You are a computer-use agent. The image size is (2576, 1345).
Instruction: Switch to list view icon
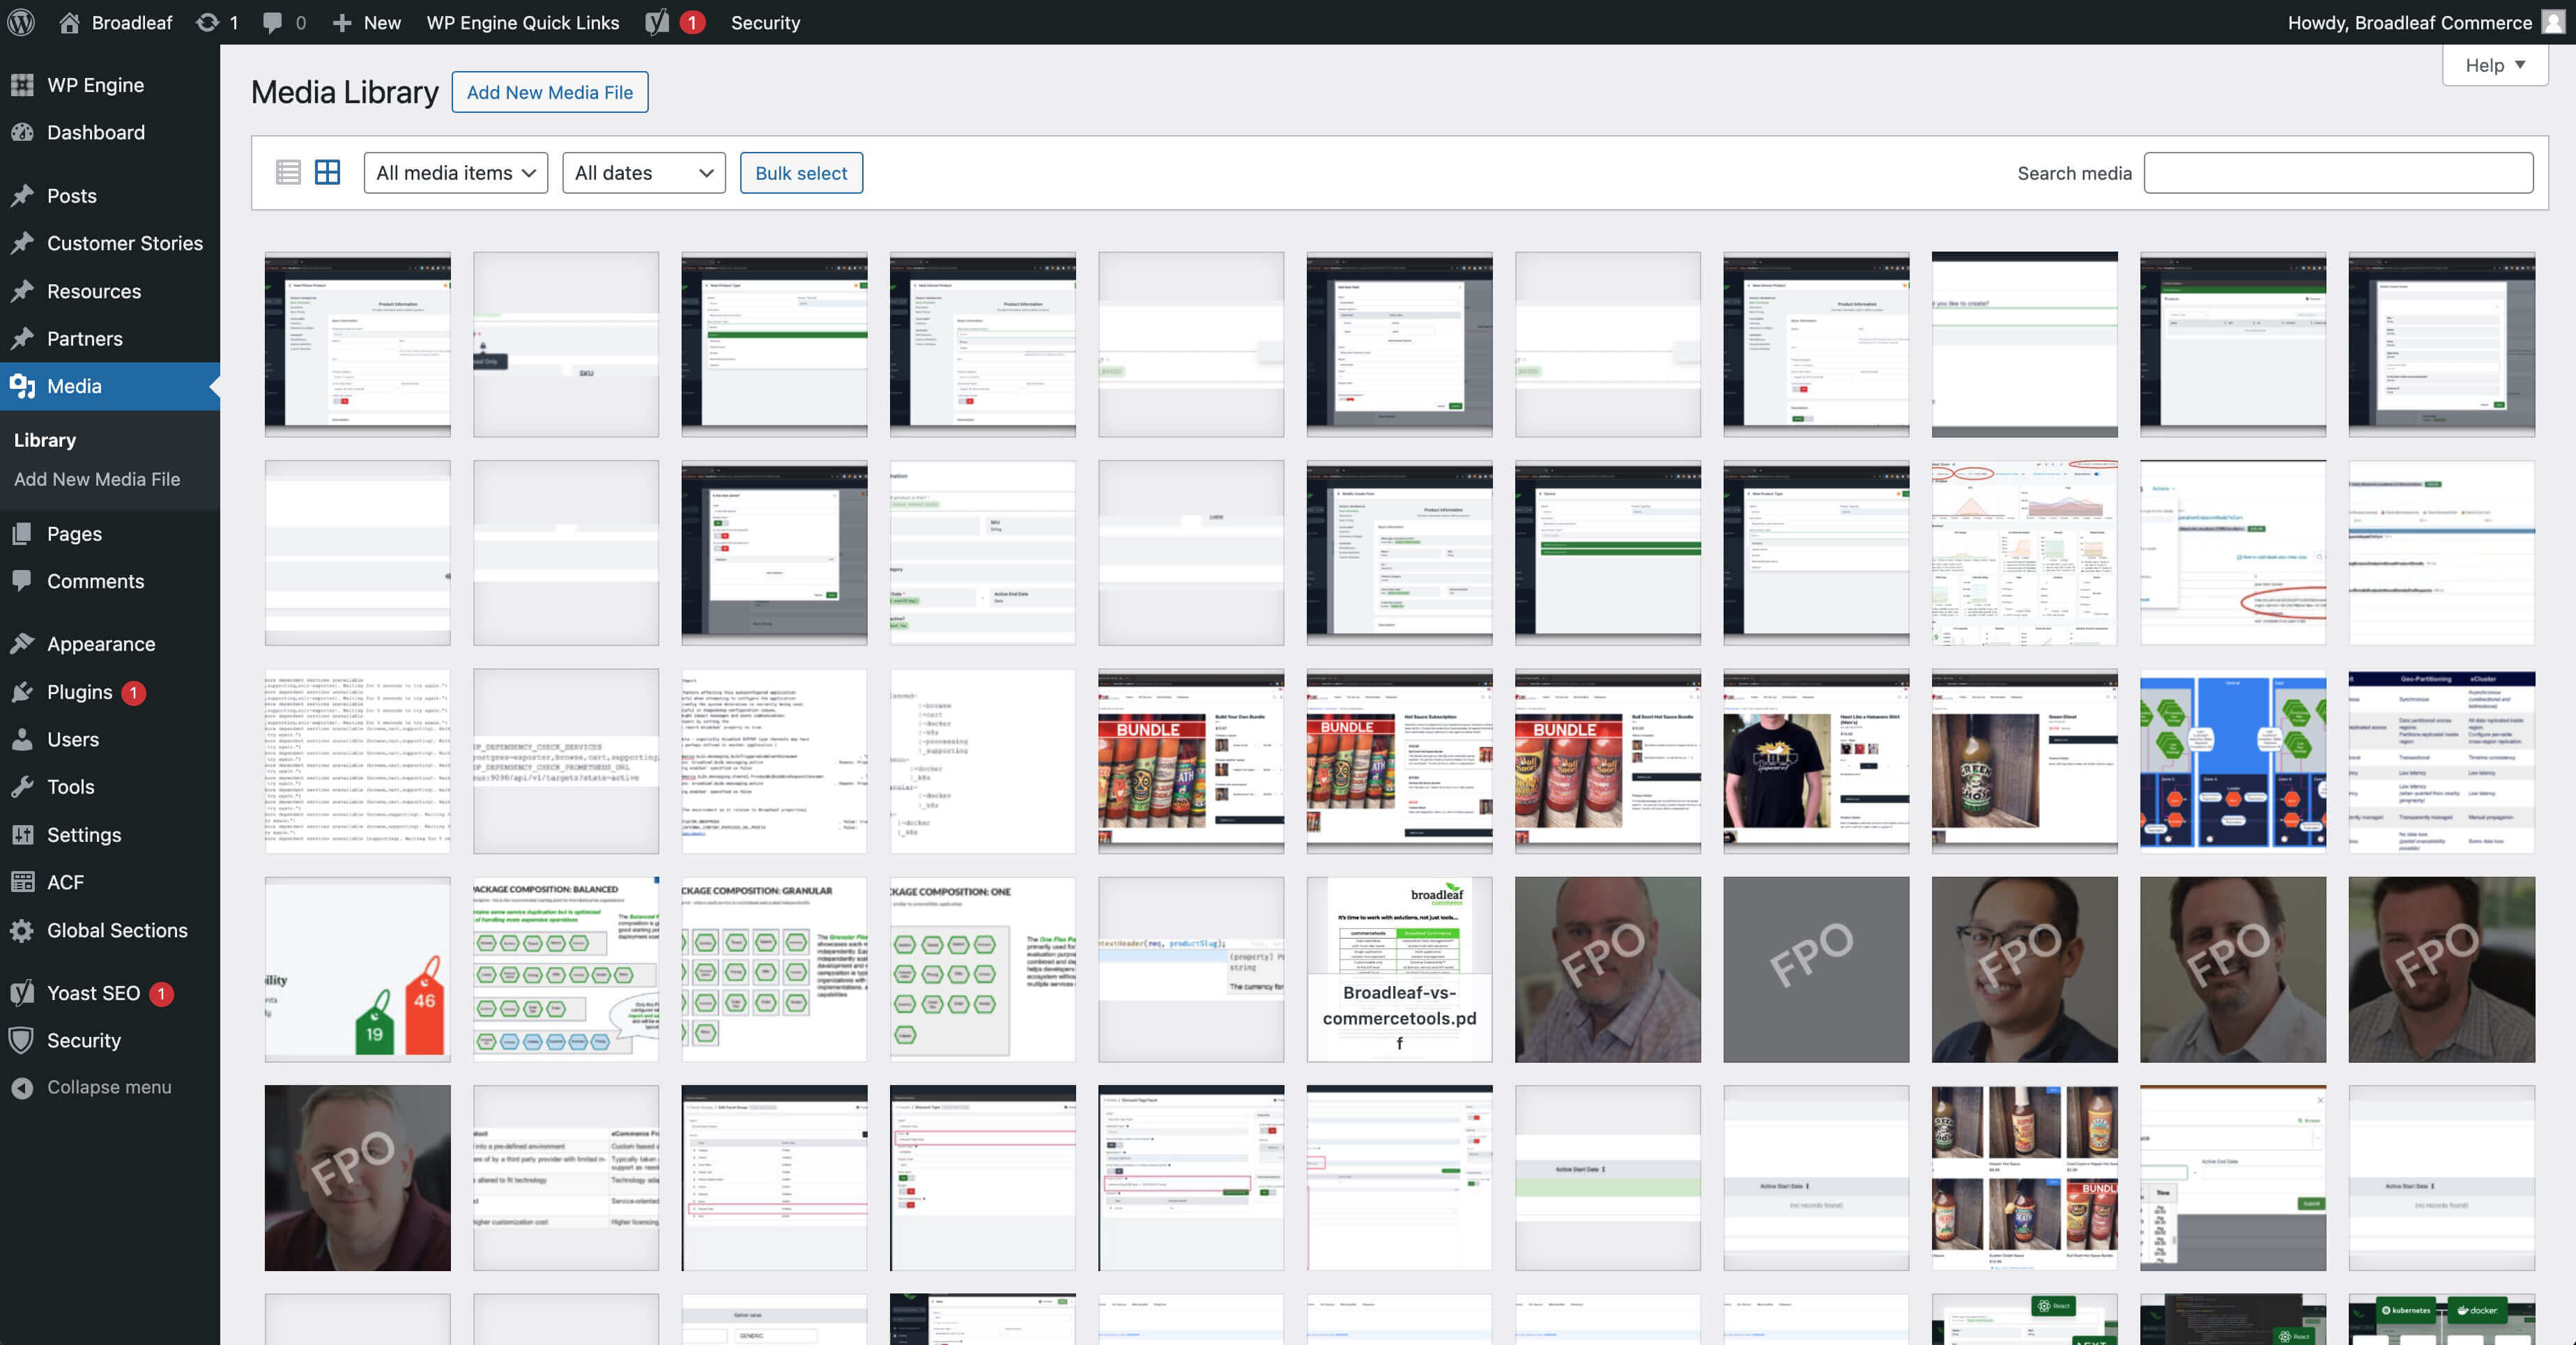[x=288, y=172]
